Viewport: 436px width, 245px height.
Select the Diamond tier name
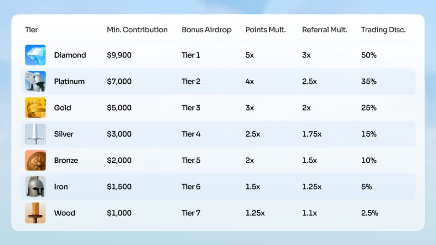pyautogui.click(x=70, y=55)
